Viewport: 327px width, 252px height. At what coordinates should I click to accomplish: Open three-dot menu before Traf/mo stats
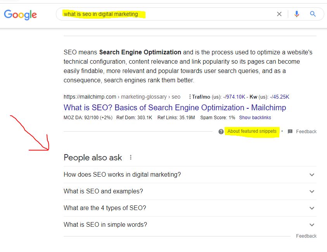190,97
